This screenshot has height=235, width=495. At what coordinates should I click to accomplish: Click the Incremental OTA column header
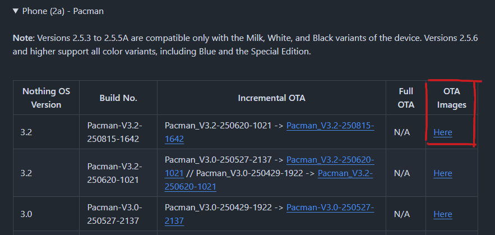(x=271, y=98)
